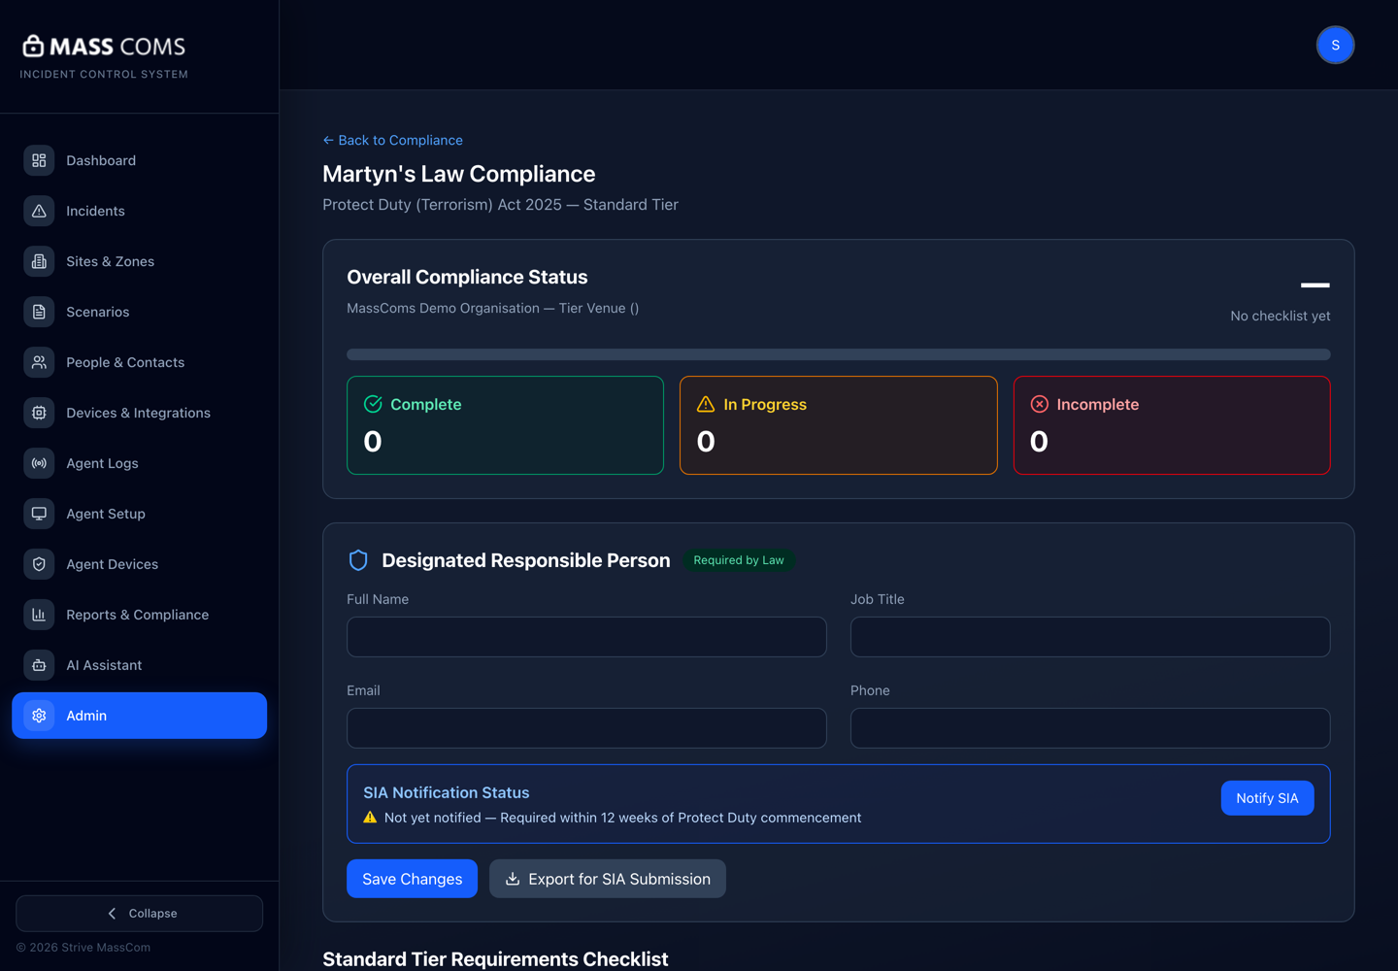
Task: Click the Agent Devices shield icon
Action: tap(39, 564)
